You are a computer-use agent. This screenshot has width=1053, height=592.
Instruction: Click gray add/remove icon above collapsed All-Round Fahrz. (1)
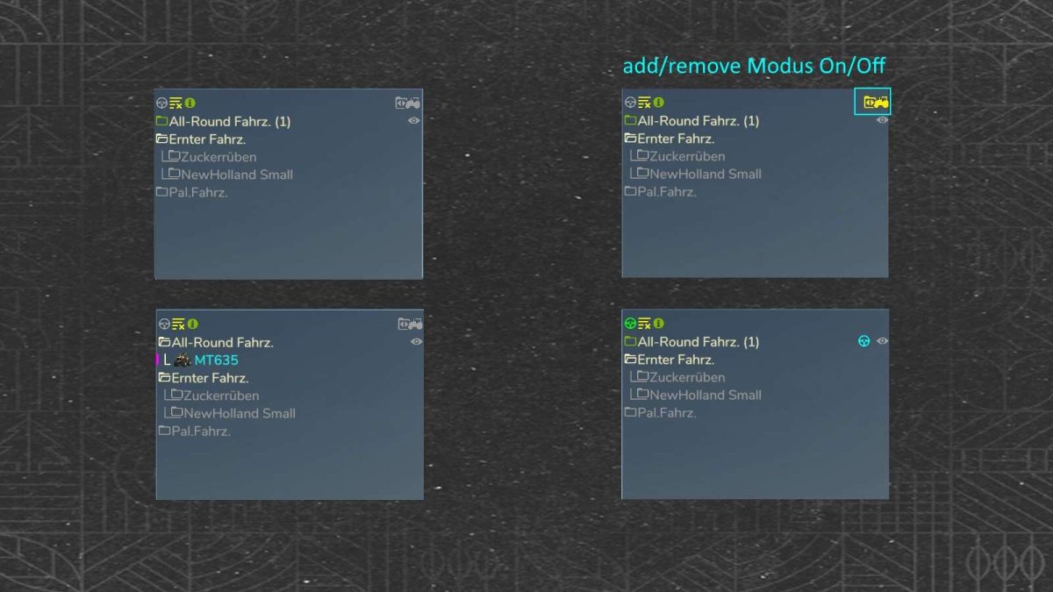coord(407,103)
